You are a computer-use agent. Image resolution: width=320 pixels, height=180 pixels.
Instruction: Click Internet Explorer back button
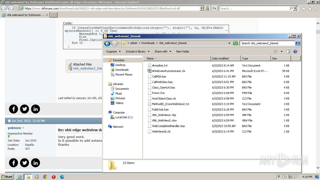click(4, 8)
